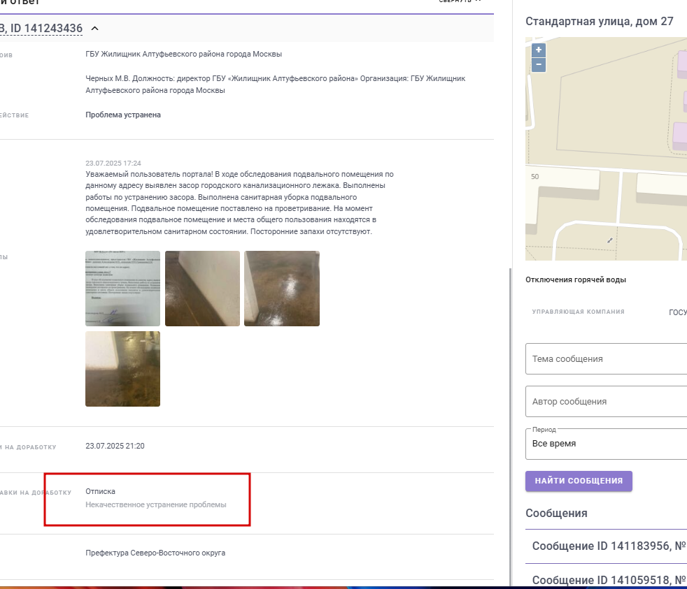Screen dimensions: 687x589
Task: Zoom out the map with minus button
Action: tap(539, 65)
